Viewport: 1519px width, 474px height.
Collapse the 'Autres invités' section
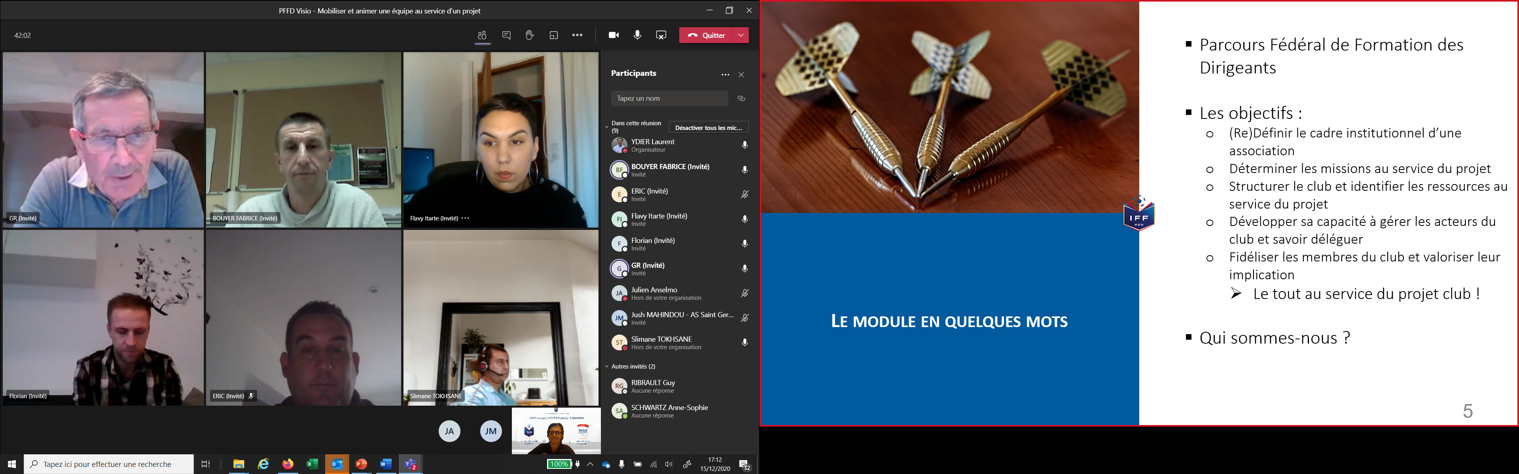point(607,367)
